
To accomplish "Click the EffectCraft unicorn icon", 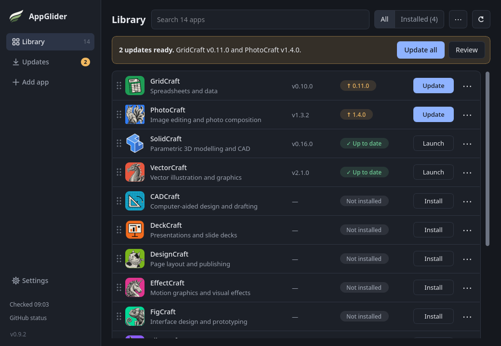I will [x=135, y=287].
